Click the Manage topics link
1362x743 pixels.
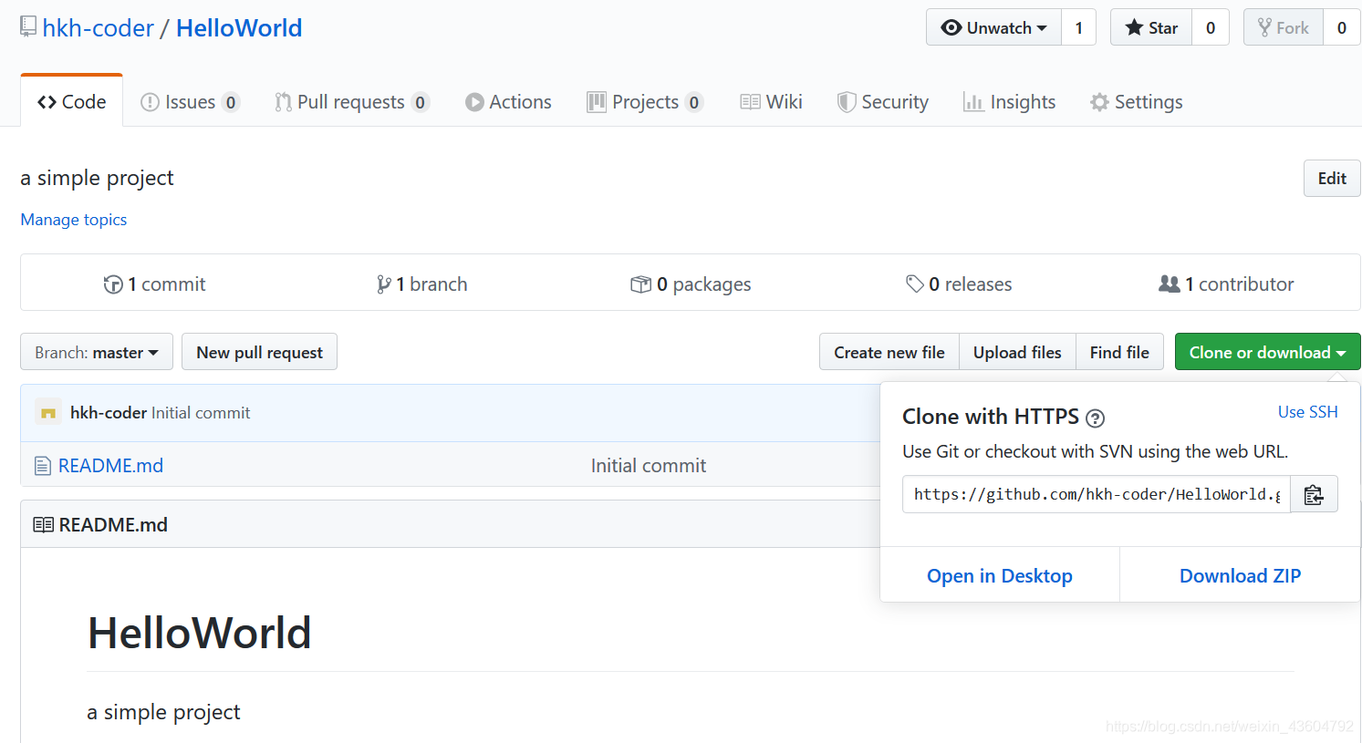74,220
